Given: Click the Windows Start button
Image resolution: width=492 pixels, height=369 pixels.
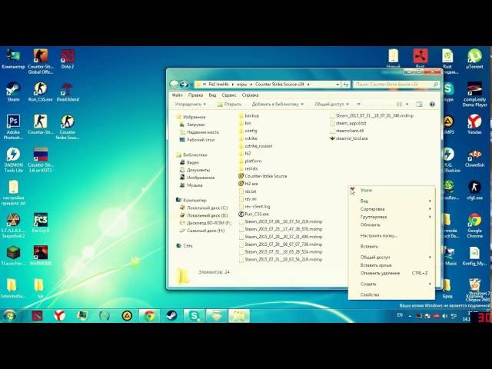Looking at the screenshot, I should 10,316.
